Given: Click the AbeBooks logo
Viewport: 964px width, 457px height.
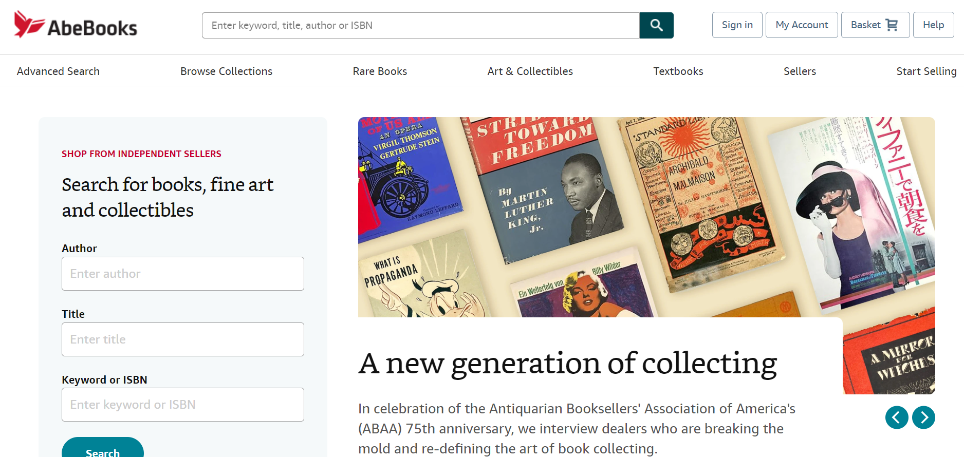Looking at the screenshot, I should 76,25.
